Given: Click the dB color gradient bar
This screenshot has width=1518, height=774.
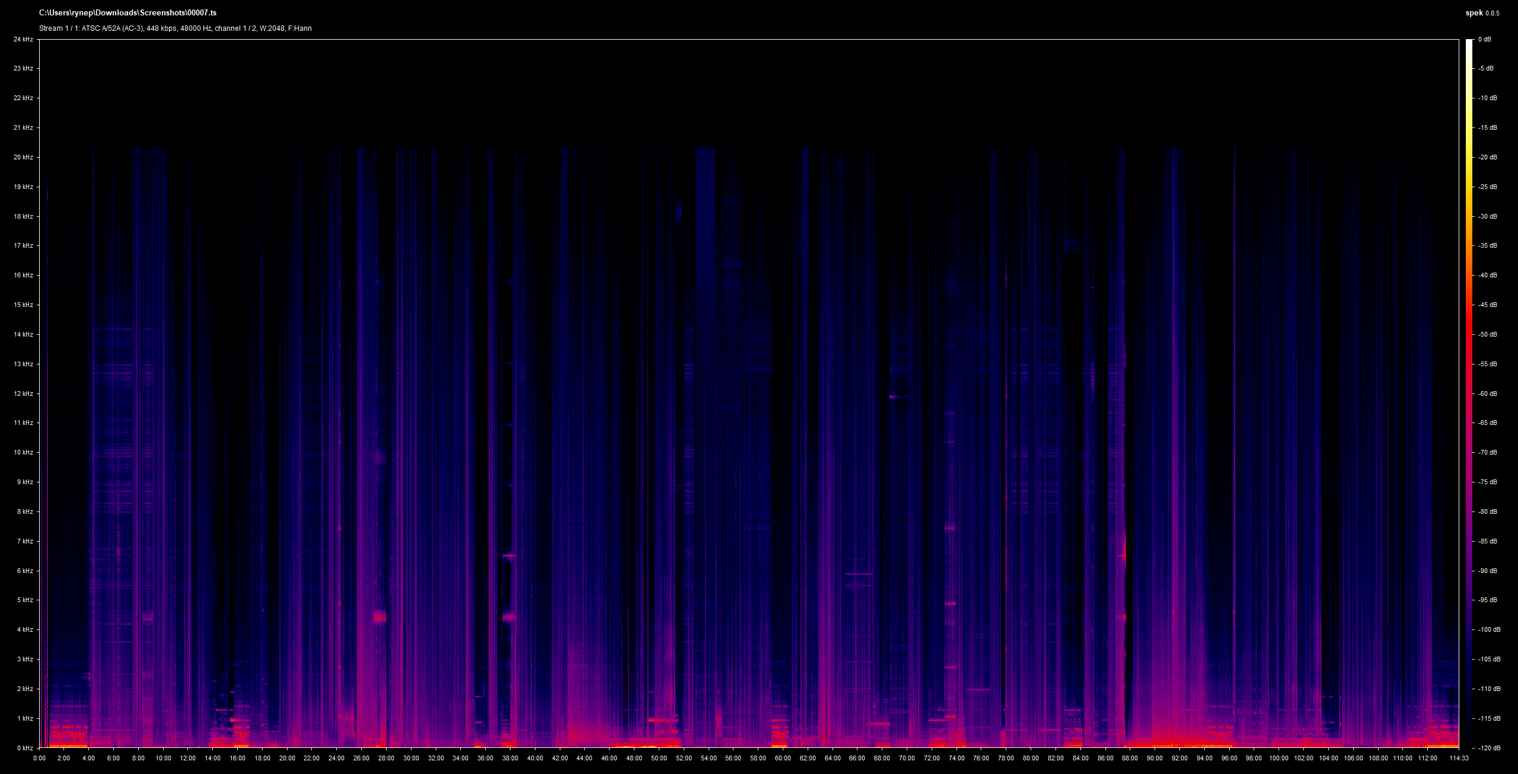Looking at the screenshot, I should pyautogui.click(x=1469, y=394).
